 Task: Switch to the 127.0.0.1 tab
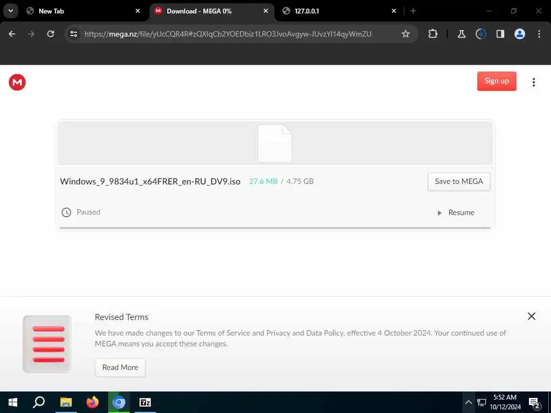340,11
